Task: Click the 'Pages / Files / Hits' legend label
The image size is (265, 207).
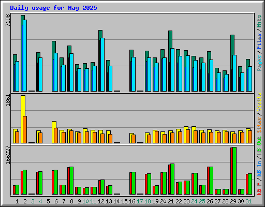Action: tap(259, 43)
